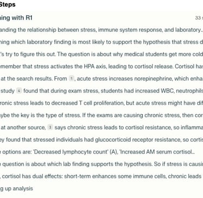Viewport: 203px width, 198px height.
Task: Select 'cortisol has dual effects' line
Action: (101, 176)
